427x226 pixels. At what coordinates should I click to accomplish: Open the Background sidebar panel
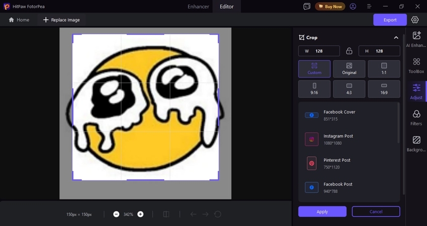(416, 144)
